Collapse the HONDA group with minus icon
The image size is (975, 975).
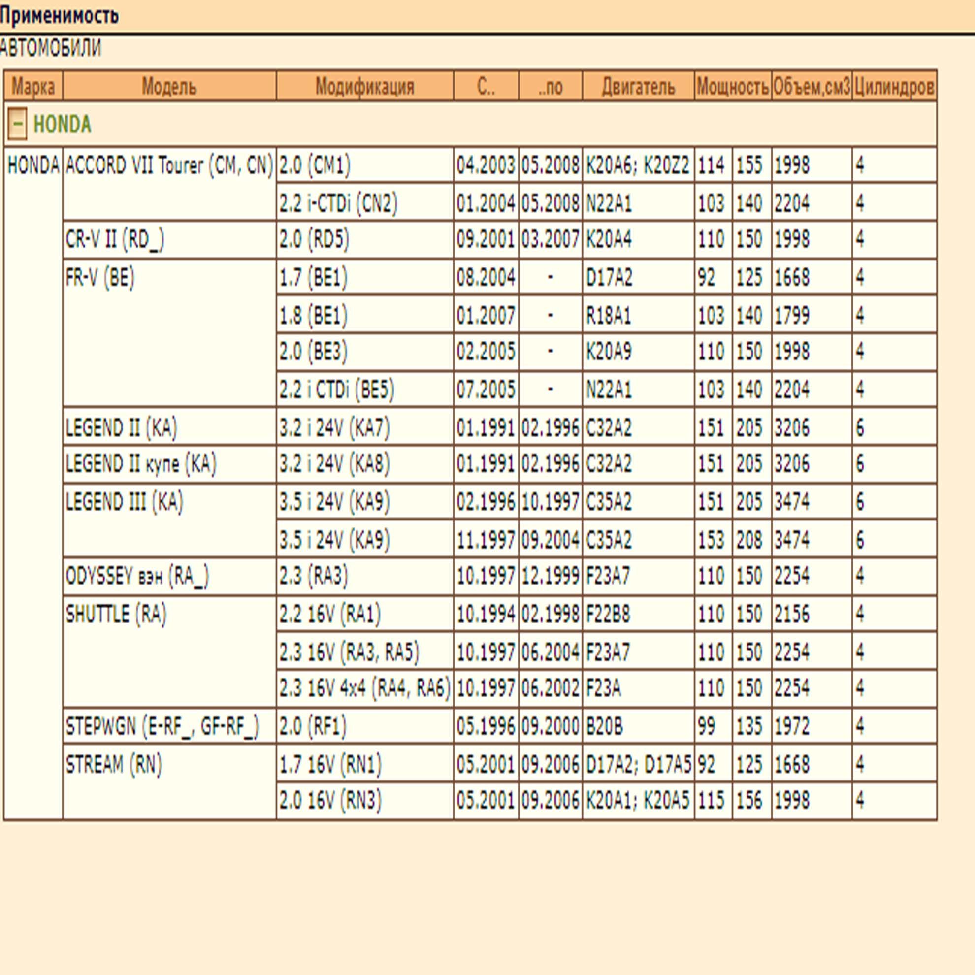pos(17,124)
